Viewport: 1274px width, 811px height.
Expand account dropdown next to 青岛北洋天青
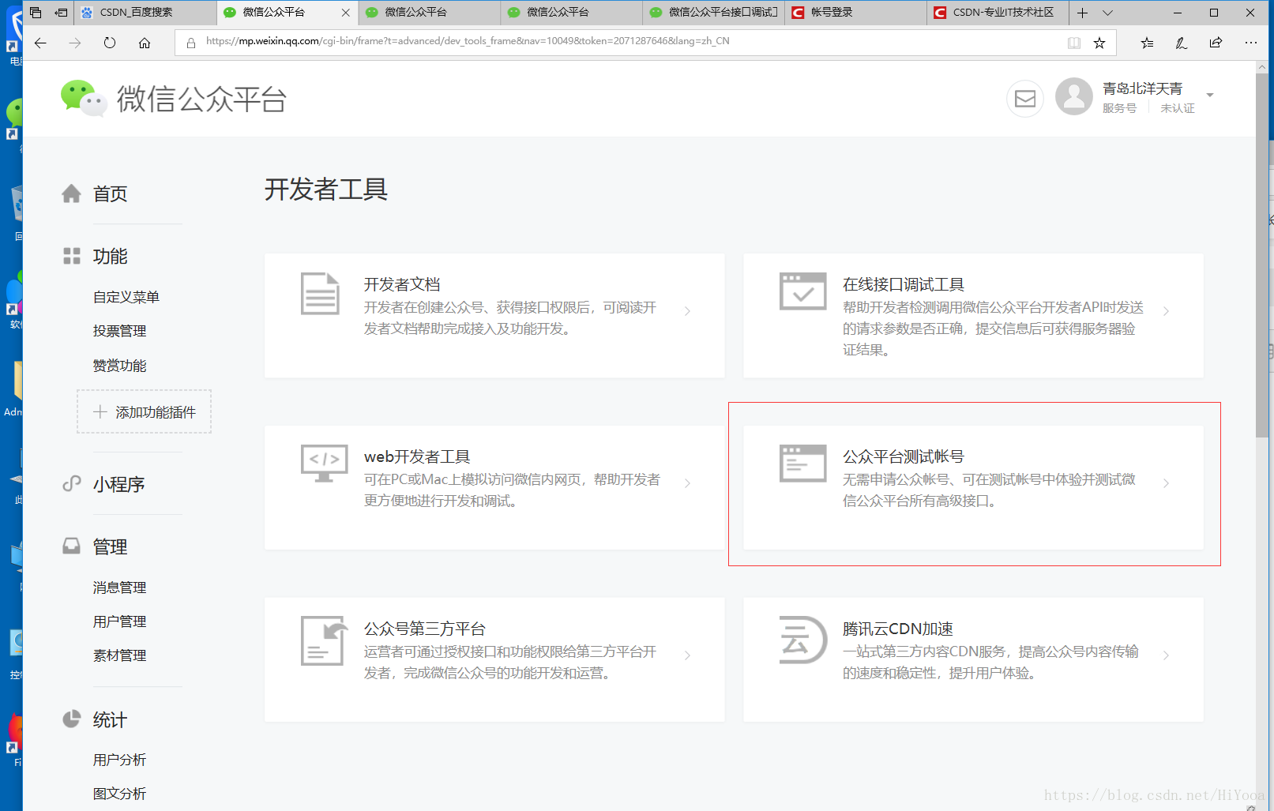[x=1210, y=96]
